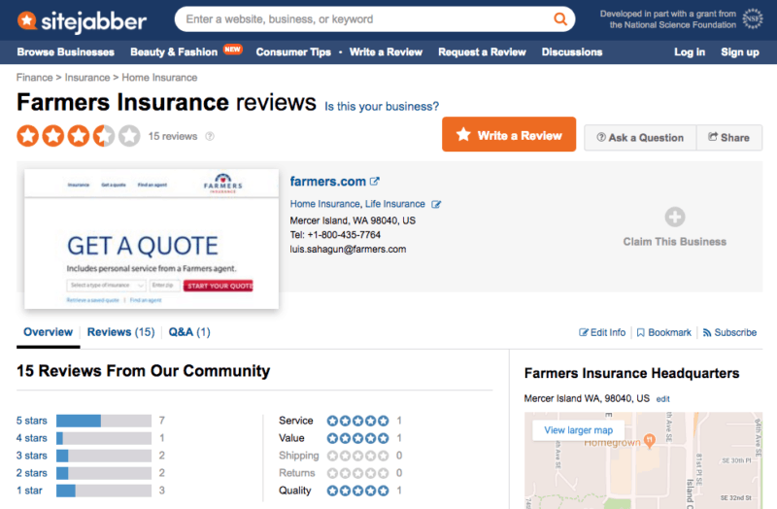Switch to the Q&A (1) tab
This screenshot has height=509, width=777.
(189, 332)
